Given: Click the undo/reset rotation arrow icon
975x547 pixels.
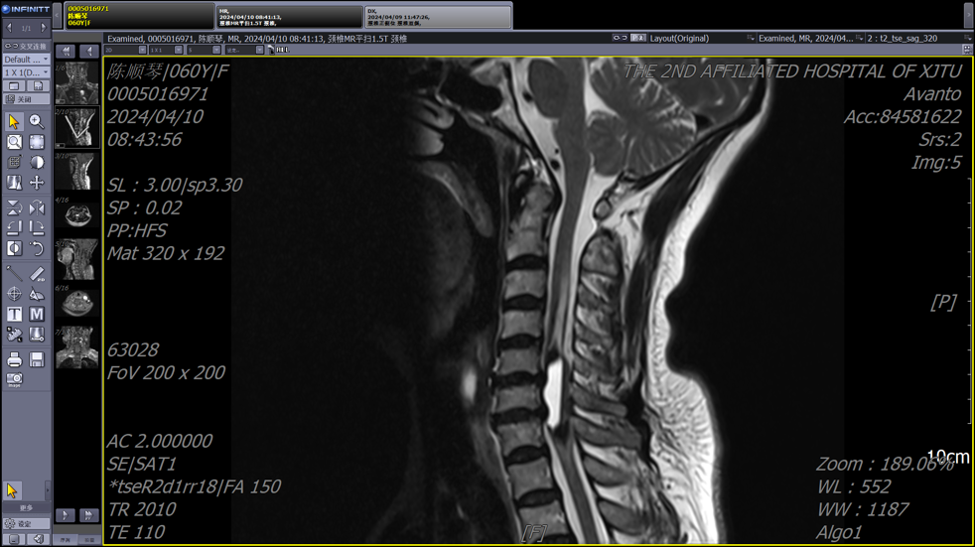Looking at the screenshot, I should click(37, 248).
